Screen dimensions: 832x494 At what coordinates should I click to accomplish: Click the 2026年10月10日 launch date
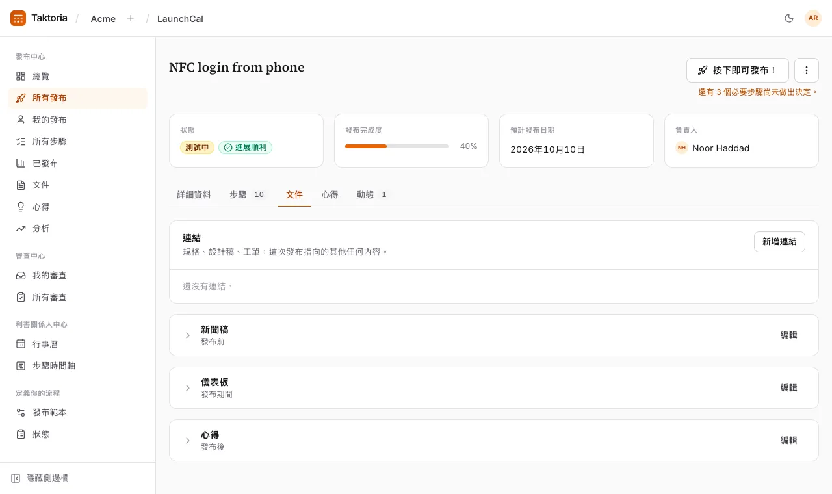pyautogui.click(x=547, y=149)
